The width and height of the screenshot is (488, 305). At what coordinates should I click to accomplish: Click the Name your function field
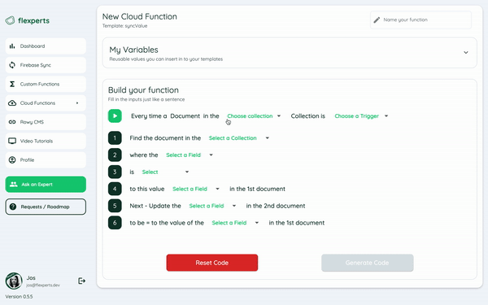[x=420, y=20]
